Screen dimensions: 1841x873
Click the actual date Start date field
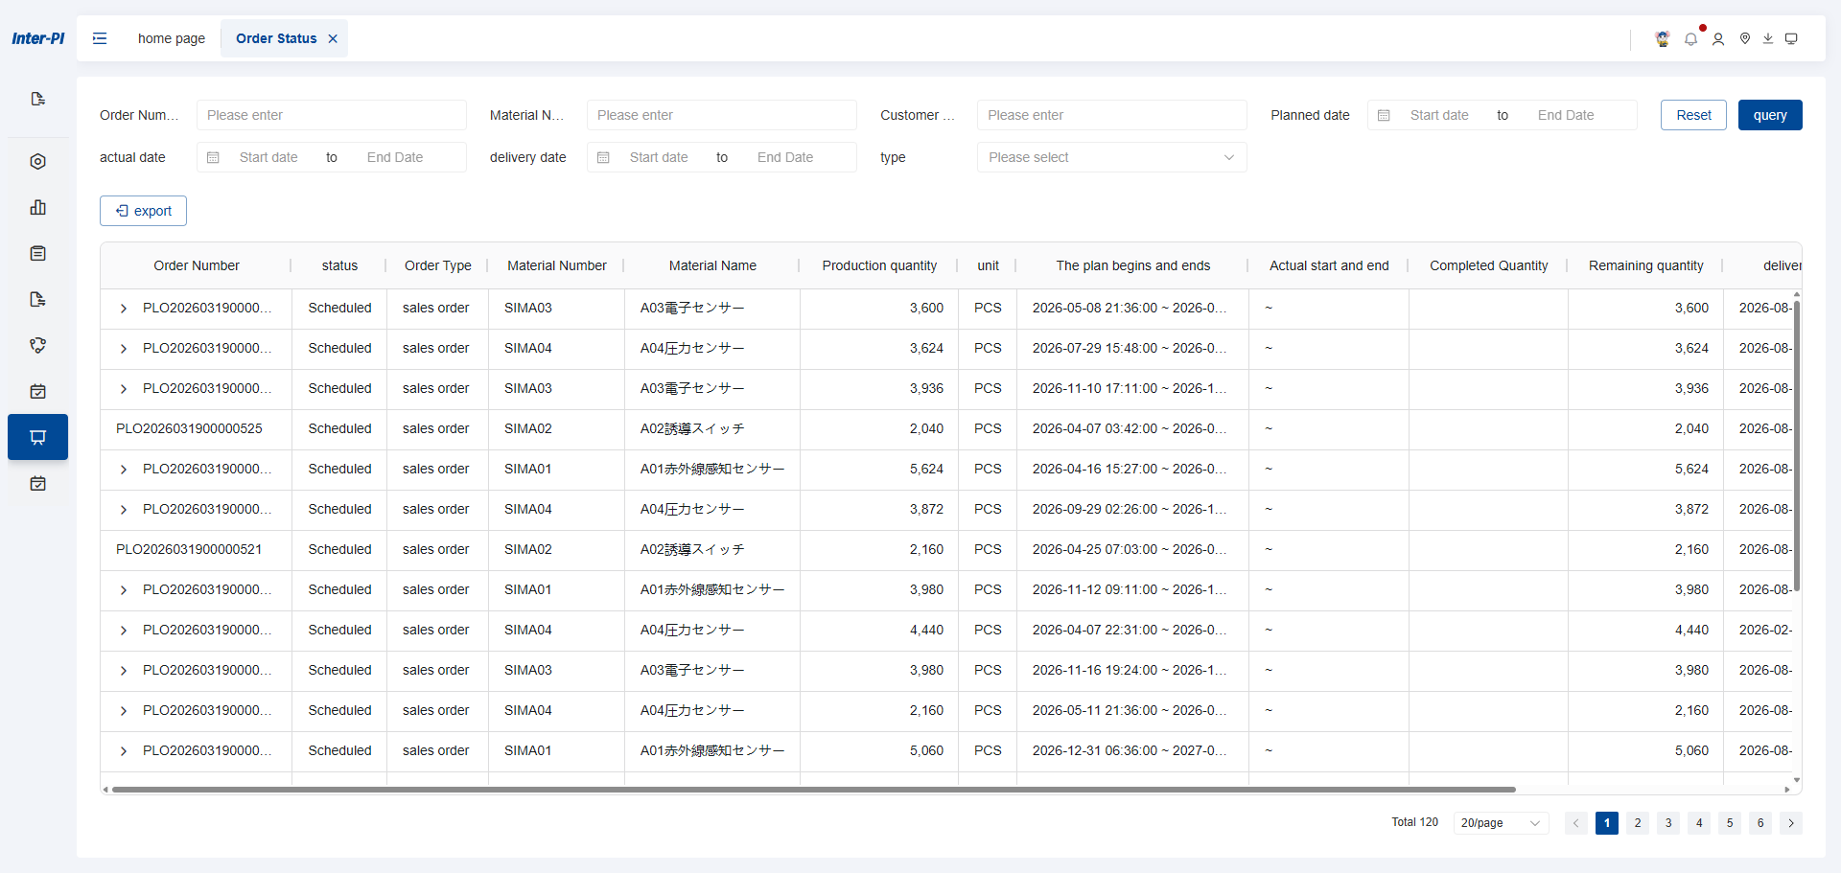(268, 157)
